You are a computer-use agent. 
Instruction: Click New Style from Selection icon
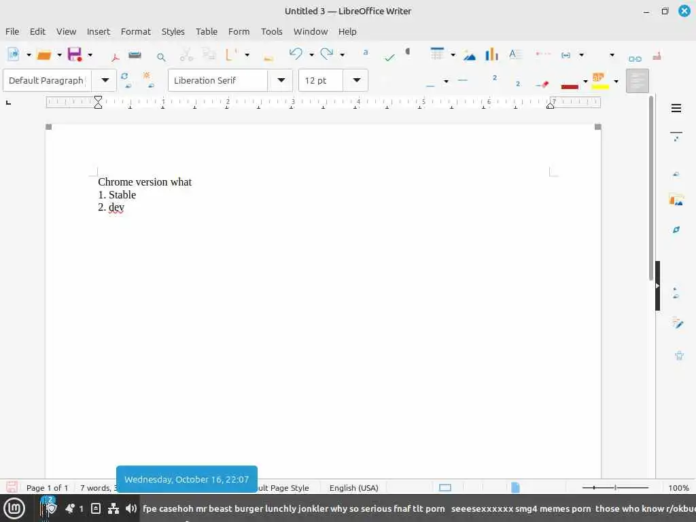click(148, 80)
